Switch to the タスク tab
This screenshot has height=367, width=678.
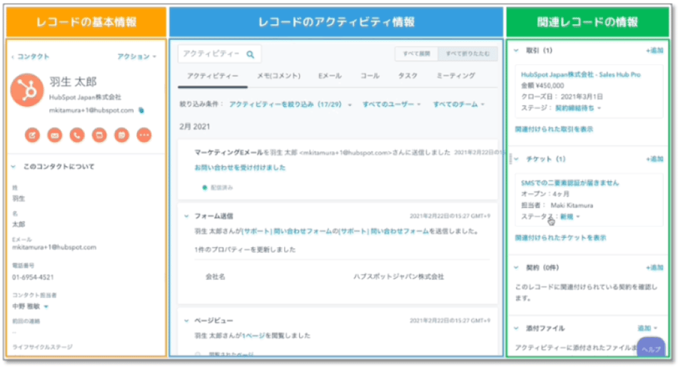click(408, 76)
